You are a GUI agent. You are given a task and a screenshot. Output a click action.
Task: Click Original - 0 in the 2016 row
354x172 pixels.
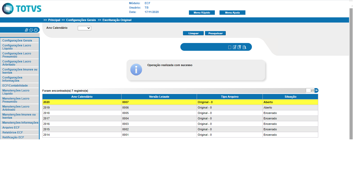[205, 124]
